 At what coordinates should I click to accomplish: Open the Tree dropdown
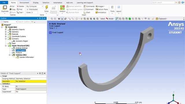coord(20,12)
